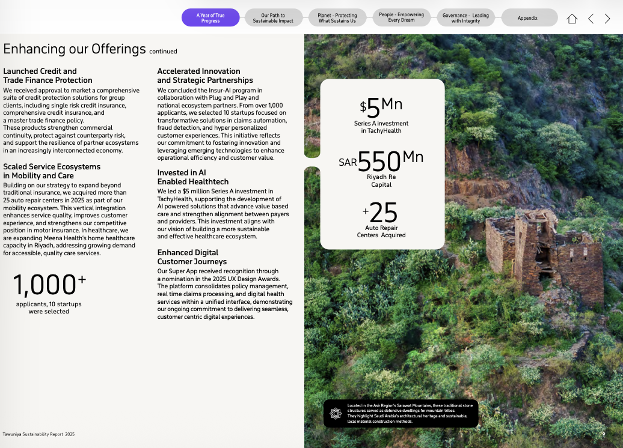Viewport: 623px width, 448px height.
Task: Click the geometric emblem icon in the photo caption
Action: 336,414
